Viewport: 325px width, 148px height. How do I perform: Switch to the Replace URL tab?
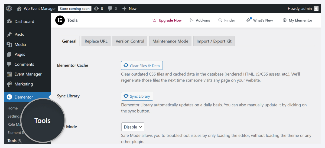point(96,41)
